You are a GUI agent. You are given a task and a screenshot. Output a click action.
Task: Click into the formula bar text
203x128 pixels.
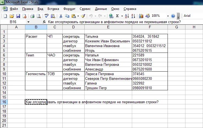114,22
